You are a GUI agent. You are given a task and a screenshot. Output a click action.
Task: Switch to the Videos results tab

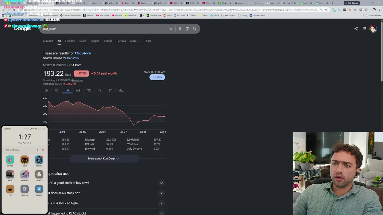pyautogui.click(x=108, y=41)
